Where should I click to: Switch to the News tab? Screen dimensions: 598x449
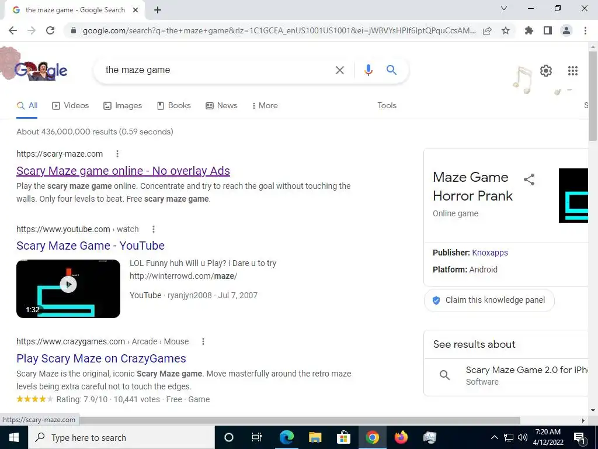221,106
